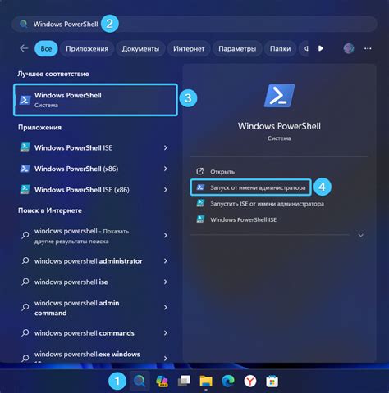Switch to the Приложения tab
Screen dimensions: 389x393
87,48
